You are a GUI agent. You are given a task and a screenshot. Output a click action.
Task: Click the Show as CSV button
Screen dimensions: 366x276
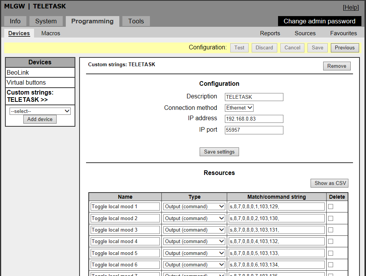coord(330,183)
